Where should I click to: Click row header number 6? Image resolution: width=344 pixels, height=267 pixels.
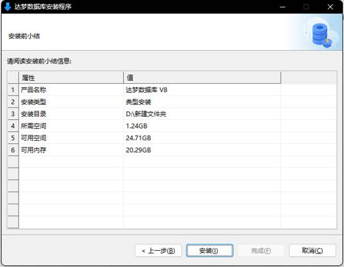13,150
